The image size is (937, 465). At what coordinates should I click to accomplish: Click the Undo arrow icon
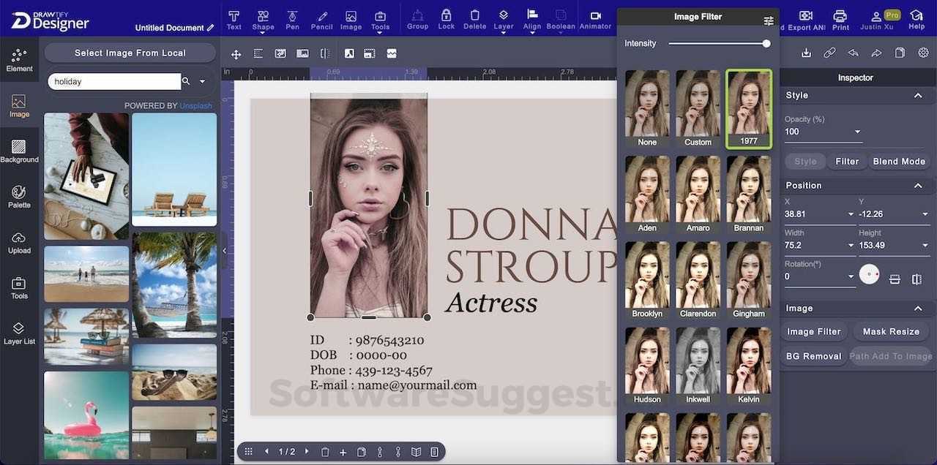[854, 53]
